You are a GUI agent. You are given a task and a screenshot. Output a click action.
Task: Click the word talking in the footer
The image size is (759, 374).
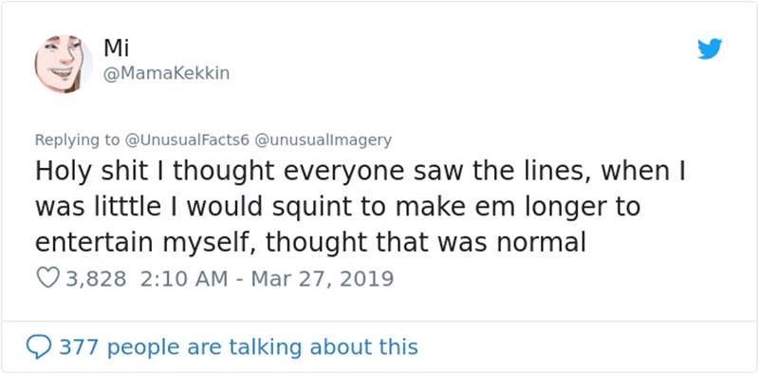(x=266, y=347)
